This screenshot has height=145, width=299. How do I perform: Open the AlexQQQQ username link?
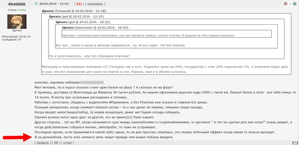pyautogui.click(x=17, y=4)
